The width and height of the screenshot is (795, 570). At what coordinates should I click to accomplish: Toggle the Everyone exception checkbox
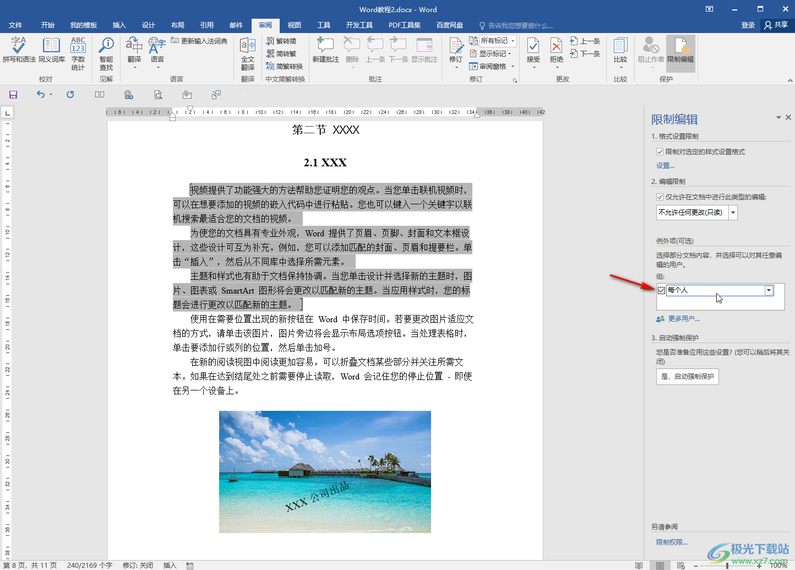(661, 290)
